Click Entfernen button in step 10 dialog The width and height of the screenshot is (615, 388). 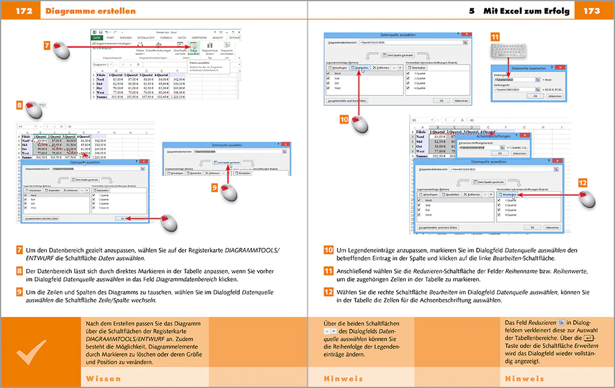click(381, 67)
